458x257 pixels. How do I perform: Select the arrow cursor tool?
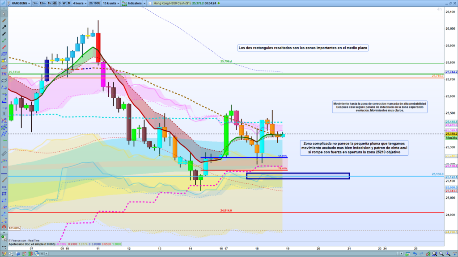[4, 14]
